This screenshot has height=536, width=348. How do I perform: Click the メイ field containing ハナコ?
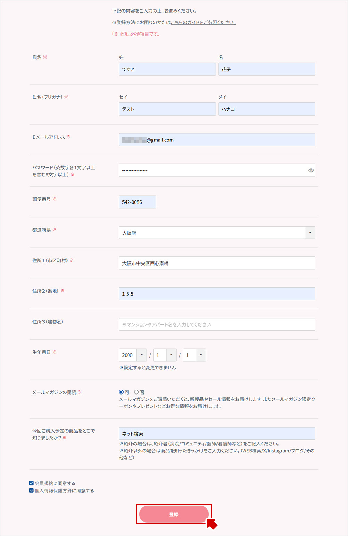(x=267, y=109)
